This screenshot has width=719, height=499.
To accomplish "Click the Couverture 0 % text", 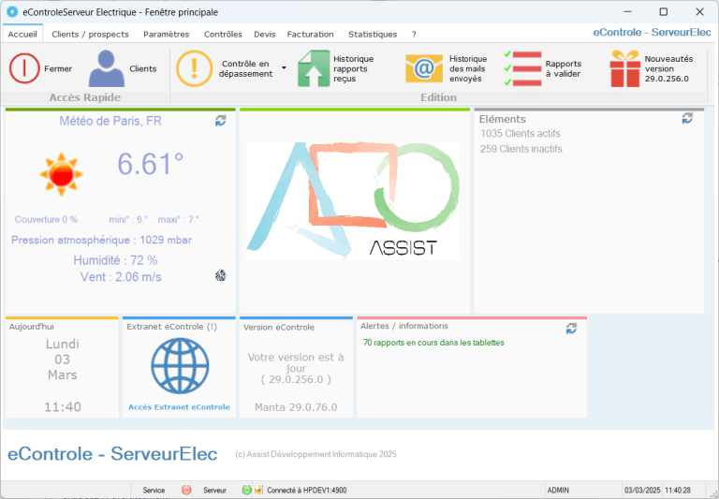I will (46, 219).
